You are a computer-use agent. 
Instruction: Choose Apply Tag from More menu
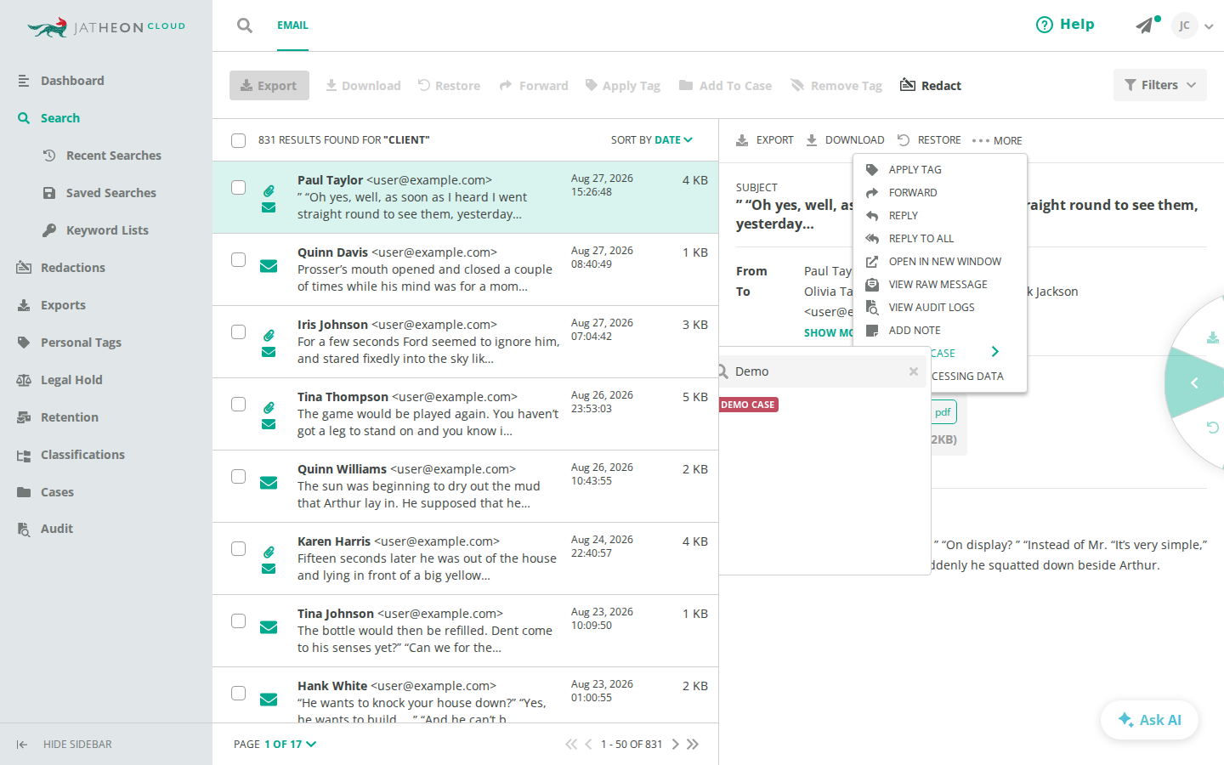(x=915, y=170)
